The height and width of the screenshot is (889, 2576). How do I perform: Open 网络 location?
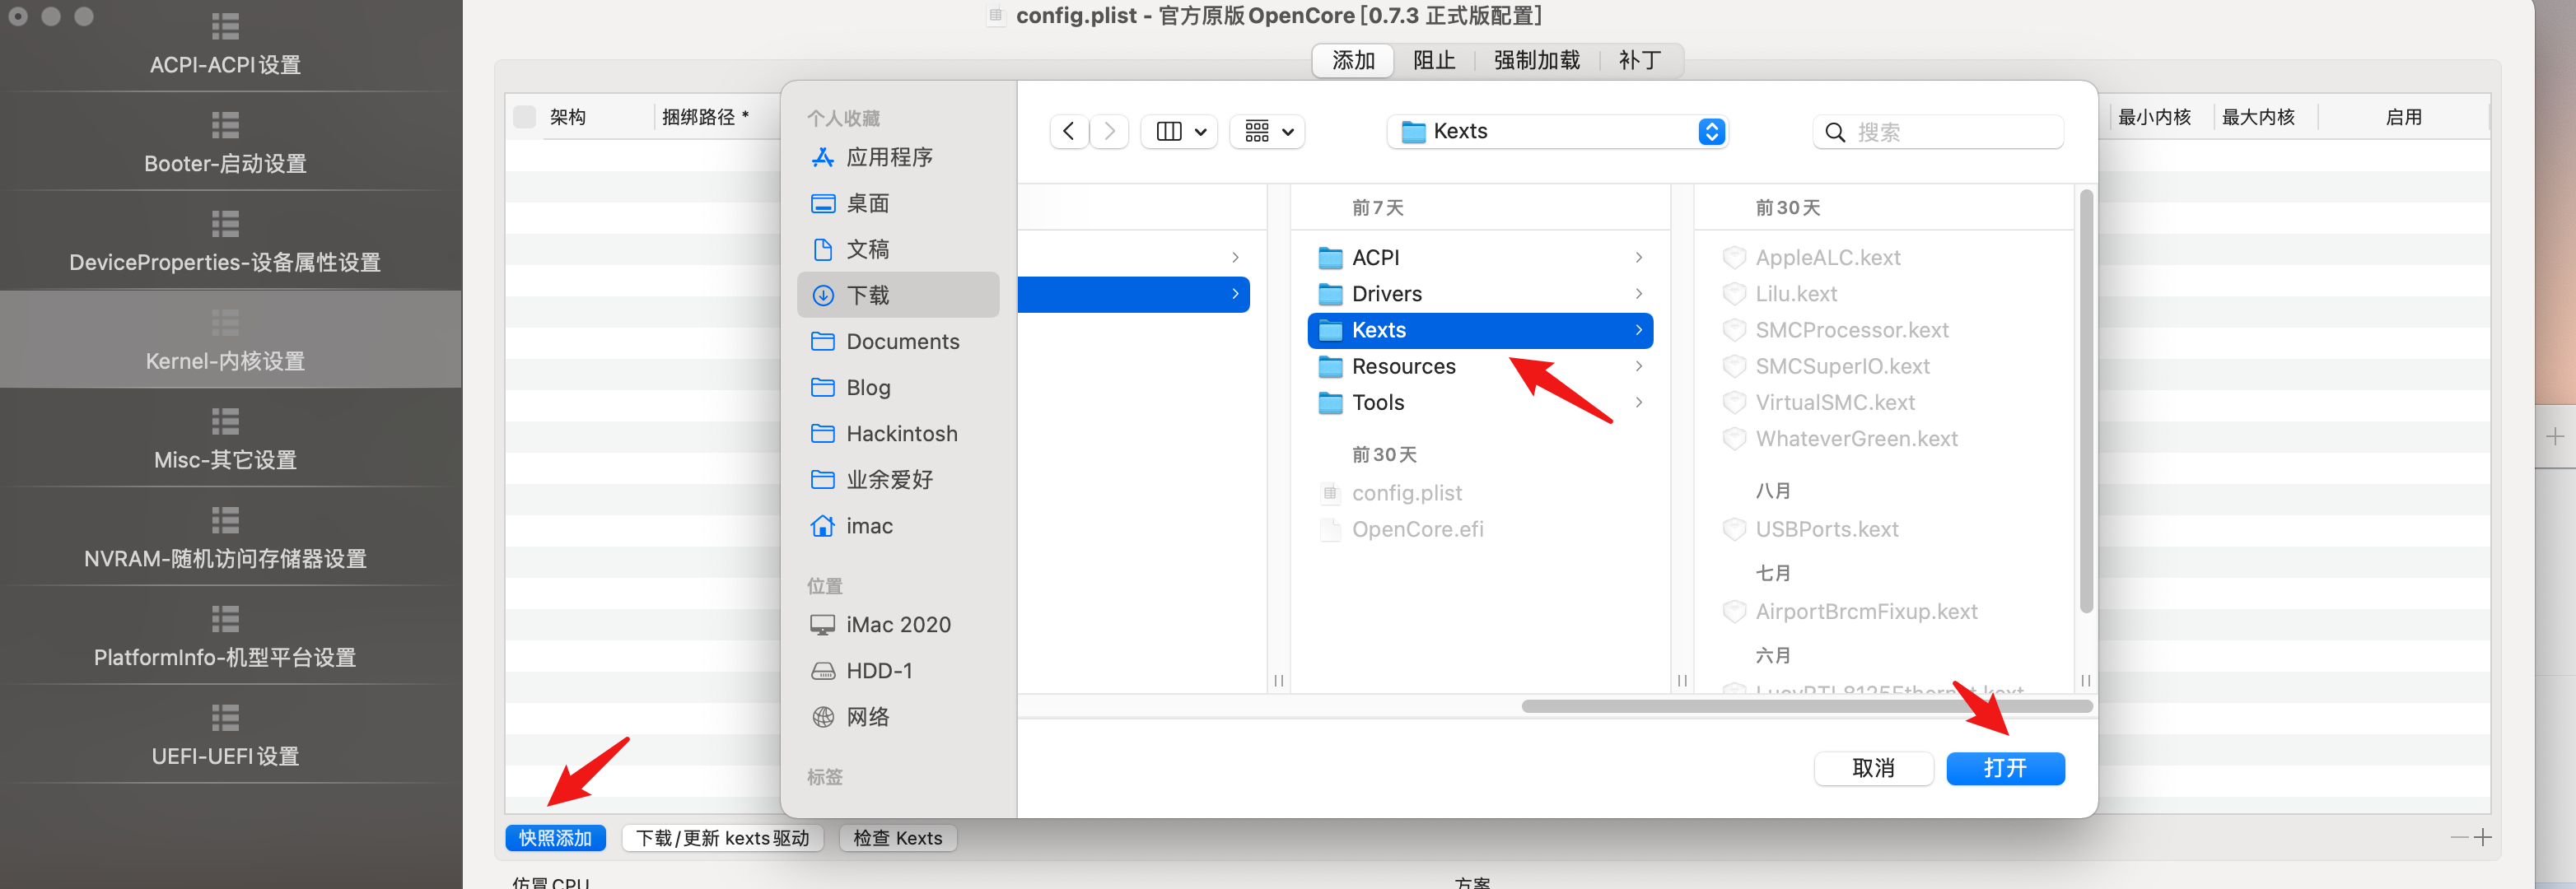898,716
